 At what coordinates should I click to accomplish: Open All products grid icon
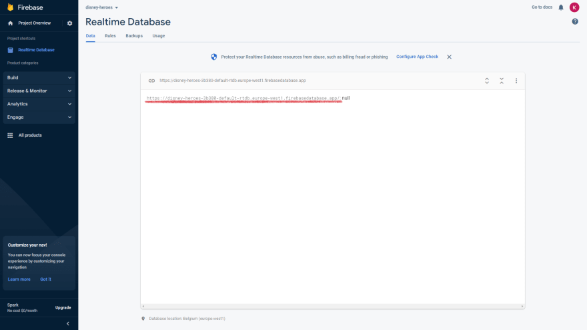pyautogui.click(x=10, y=135)
